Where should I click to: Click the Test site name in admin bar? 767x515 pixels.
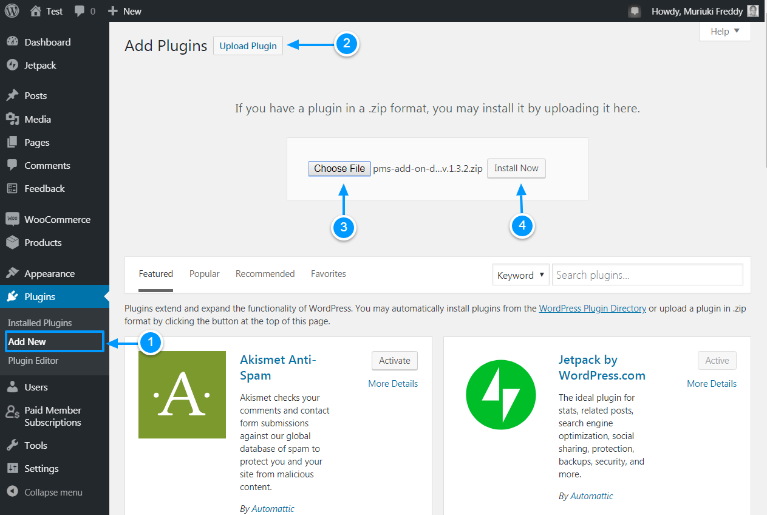[x=55, y=11]
